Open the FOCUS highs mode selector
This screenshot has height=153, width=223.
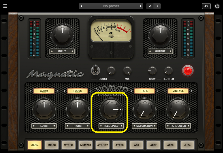pyautogui.click(x=77, y=91)
